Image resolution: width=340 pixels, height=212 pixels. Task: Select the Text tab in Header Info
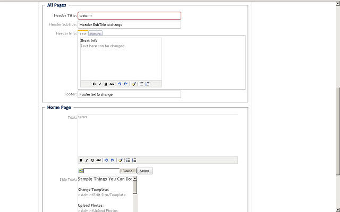(83, 34)
